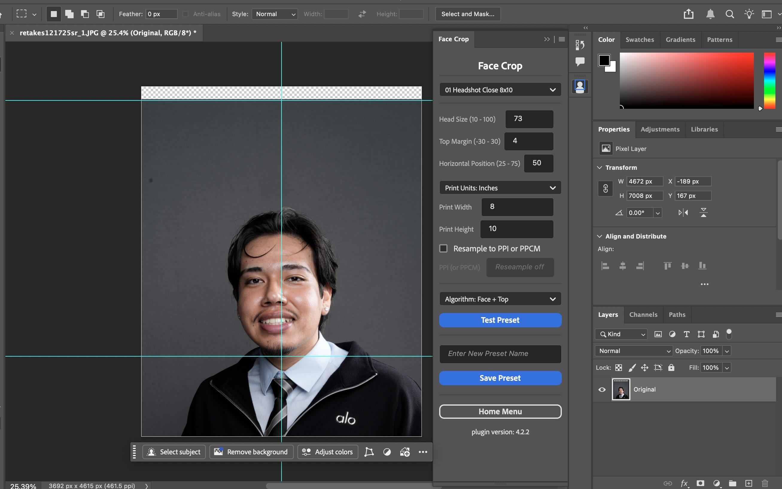Enable Resample to PPI or PPCM checkbox
The image size is (782, 489).
point(443,248)
